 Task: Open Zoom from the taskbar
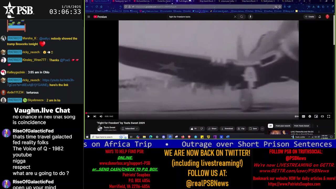pos(170,137)
